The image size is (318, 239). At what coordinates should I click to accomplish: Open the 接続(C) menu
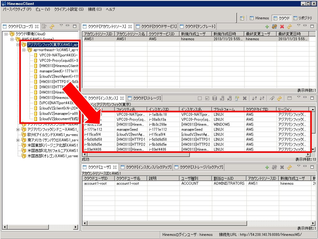point(95,9)
